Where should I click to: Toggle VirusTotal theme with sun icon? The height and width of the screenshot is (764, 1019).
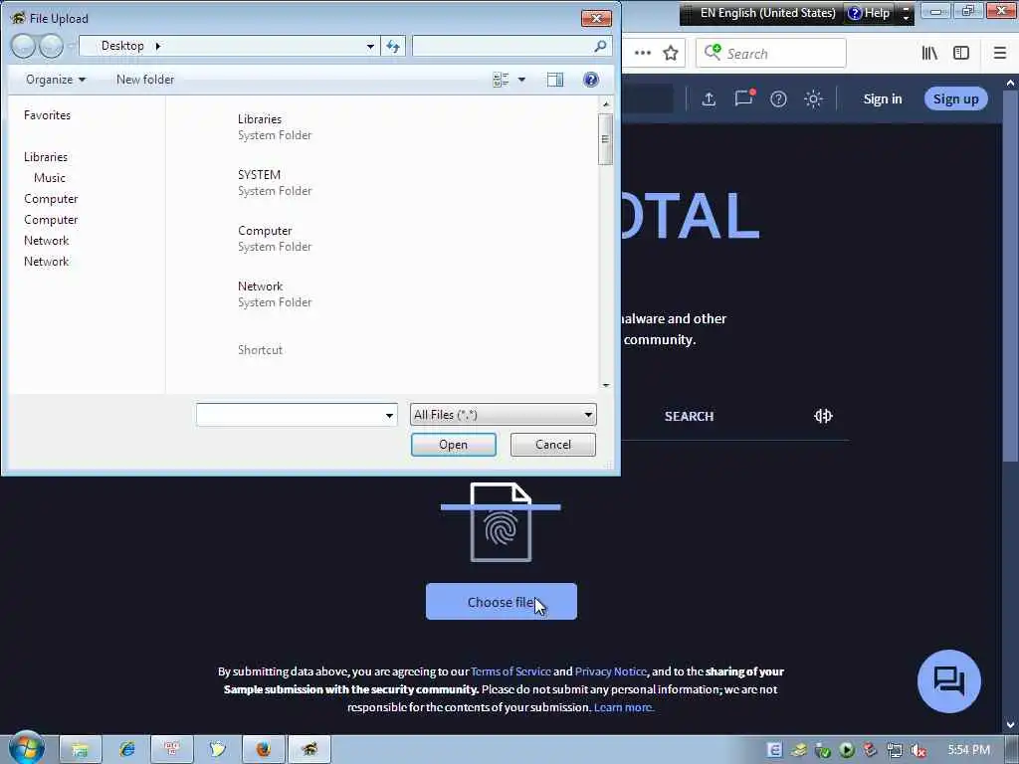click(x=813, y=98)
